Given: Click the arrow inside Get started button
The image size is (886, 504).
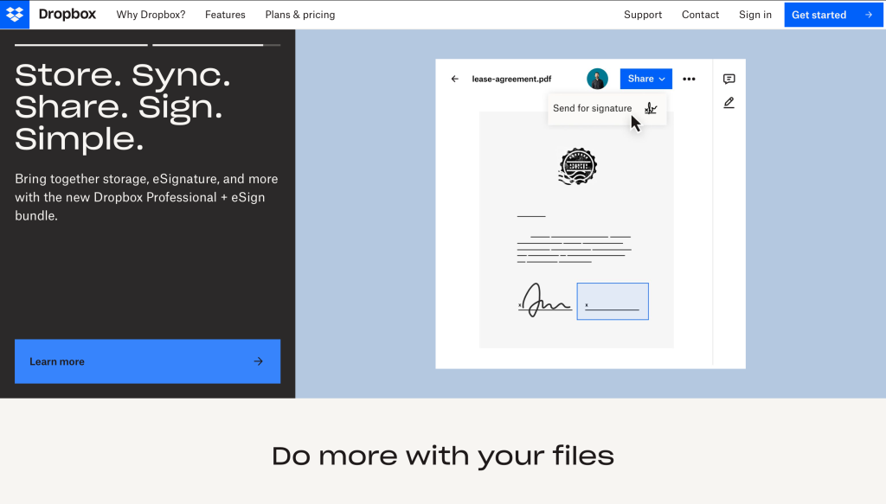Looking at the screenshot, I should point(869,15).
